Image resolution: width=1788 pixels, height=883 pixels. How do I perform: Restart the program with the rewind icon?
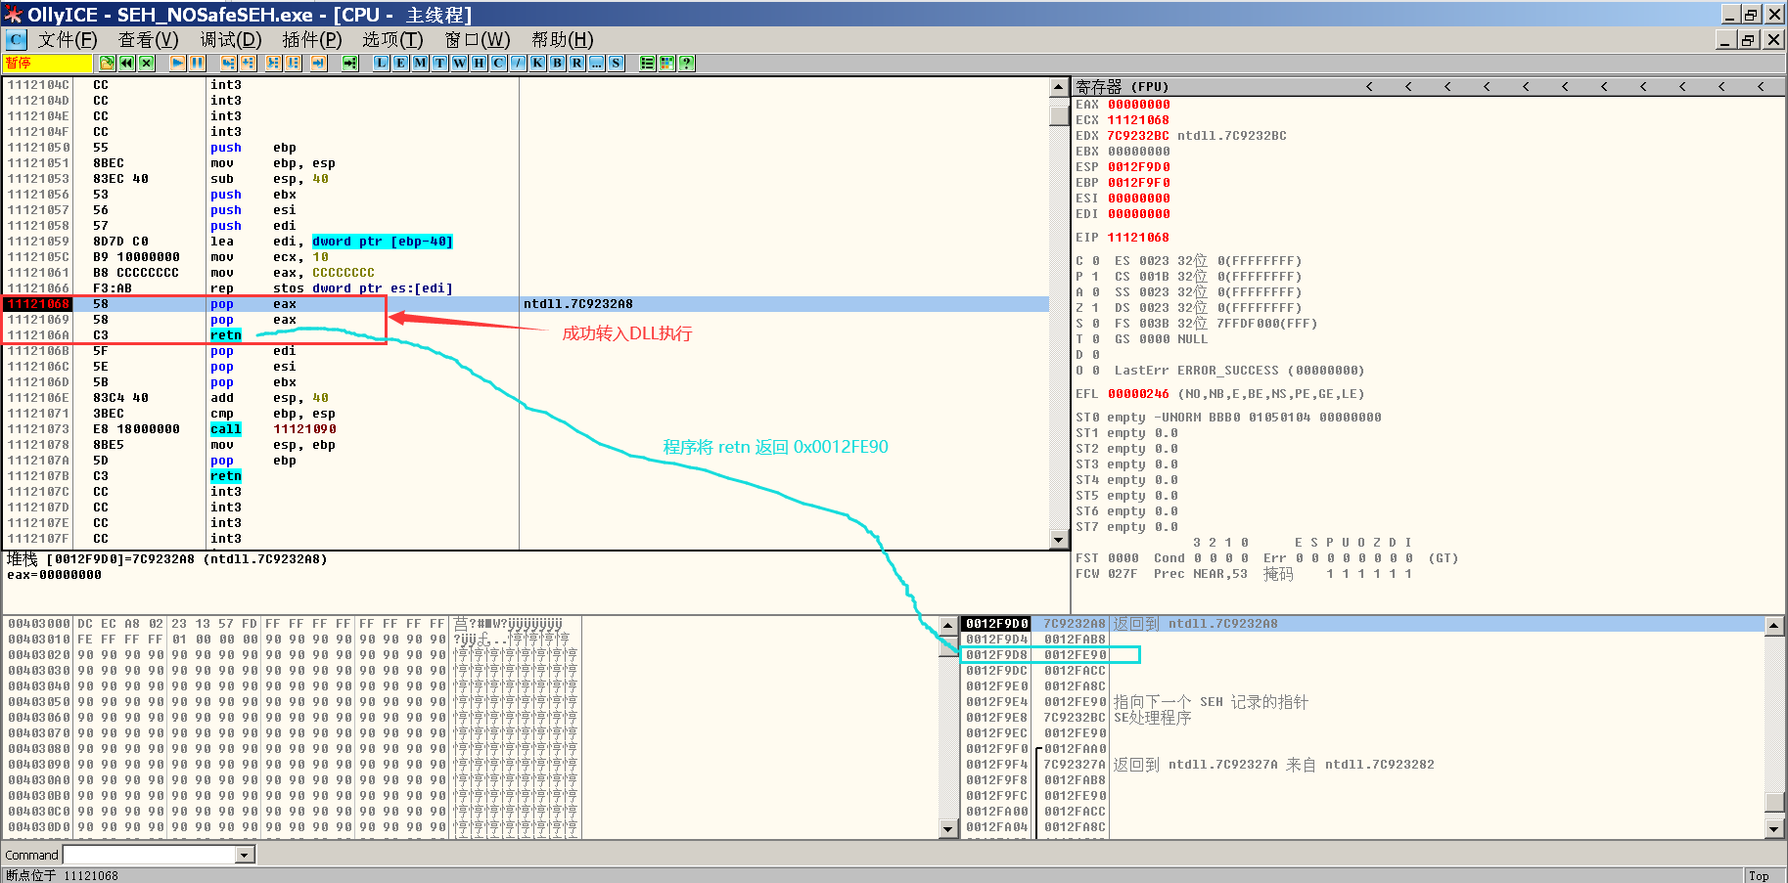[126, 63]
